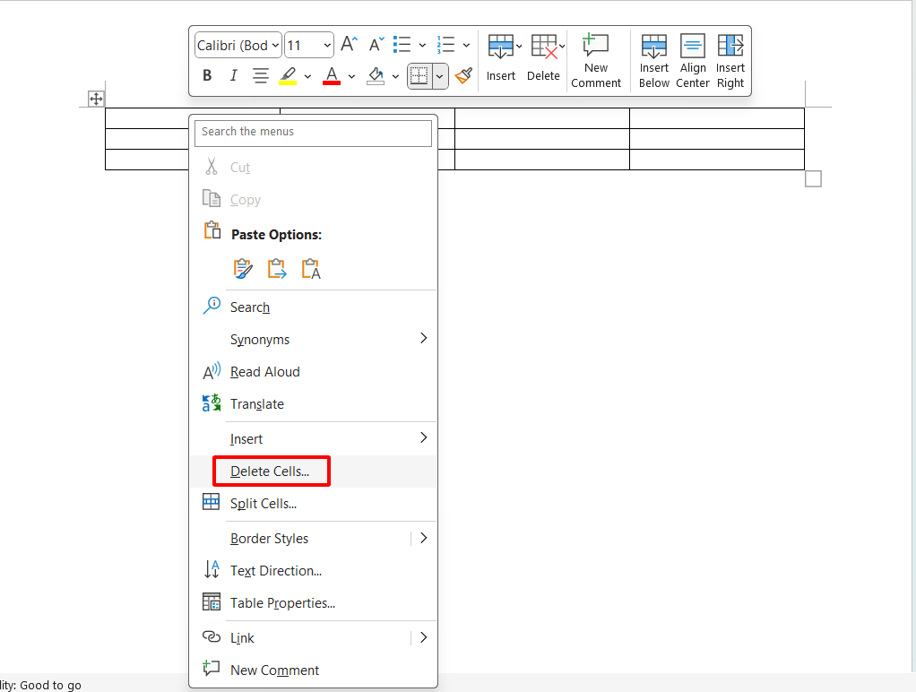Click the Increase Font Size icon
This screenshot has height=692, width=916.
[350, 45]
